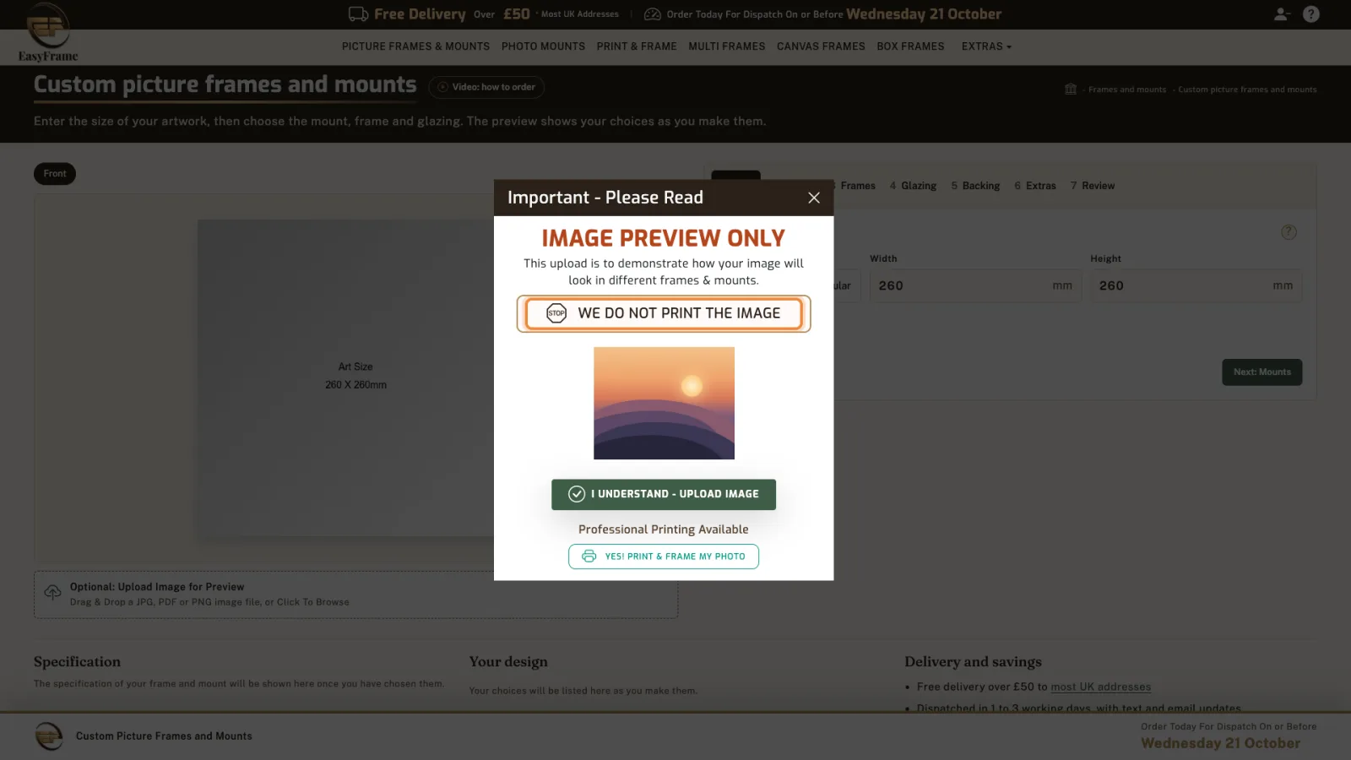Open Box Frames menu item
Image resolution: width=1351 pixels, height=760 pixels.
click(910, 46)
